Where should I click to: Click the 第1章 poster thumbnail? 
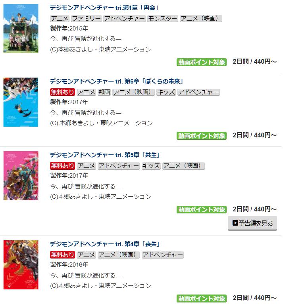(21, 28)
